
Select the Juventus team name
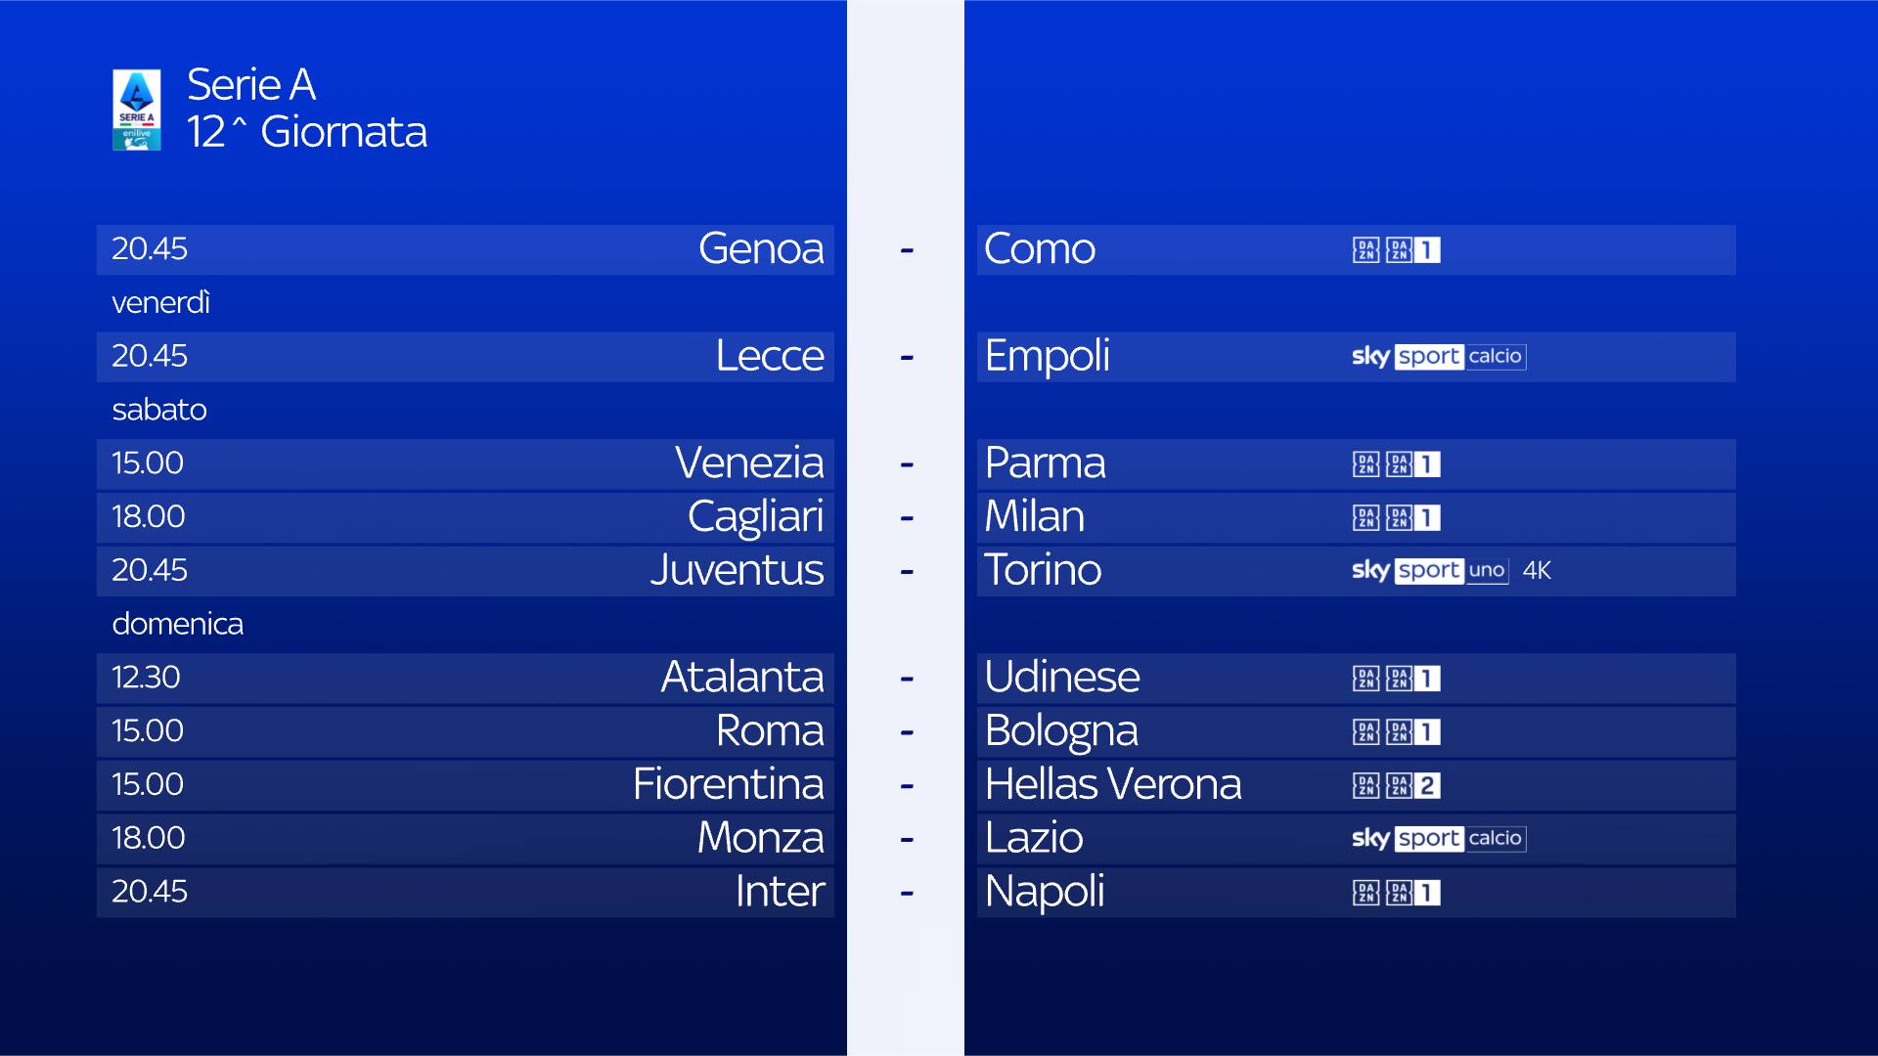tap(738, 571)
